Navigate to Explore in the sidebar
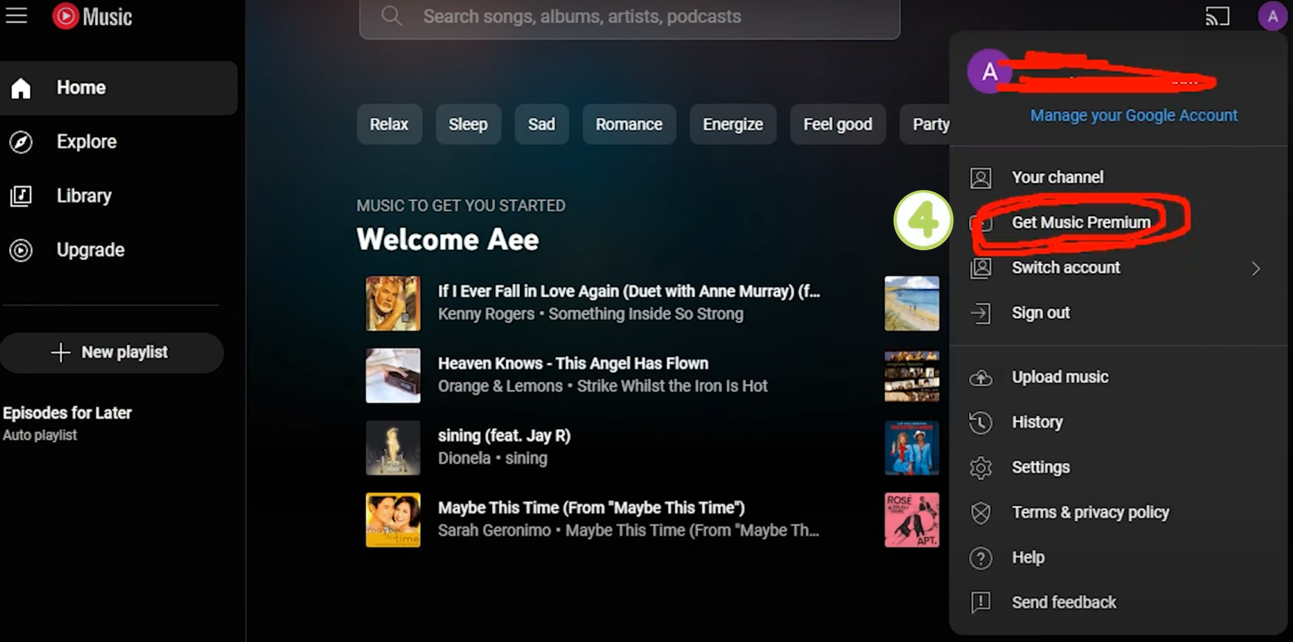The width and height of the screenshot is (1293, 642). pyautogui.click(x=119, y=142)
